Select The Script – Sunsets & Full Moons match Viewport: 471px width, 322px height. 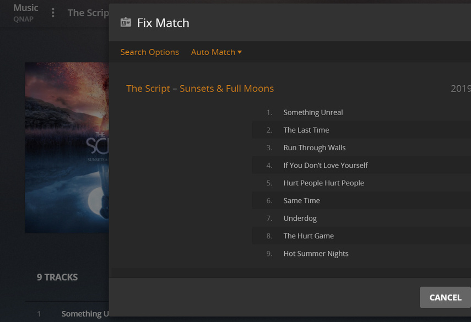point(200,89)
